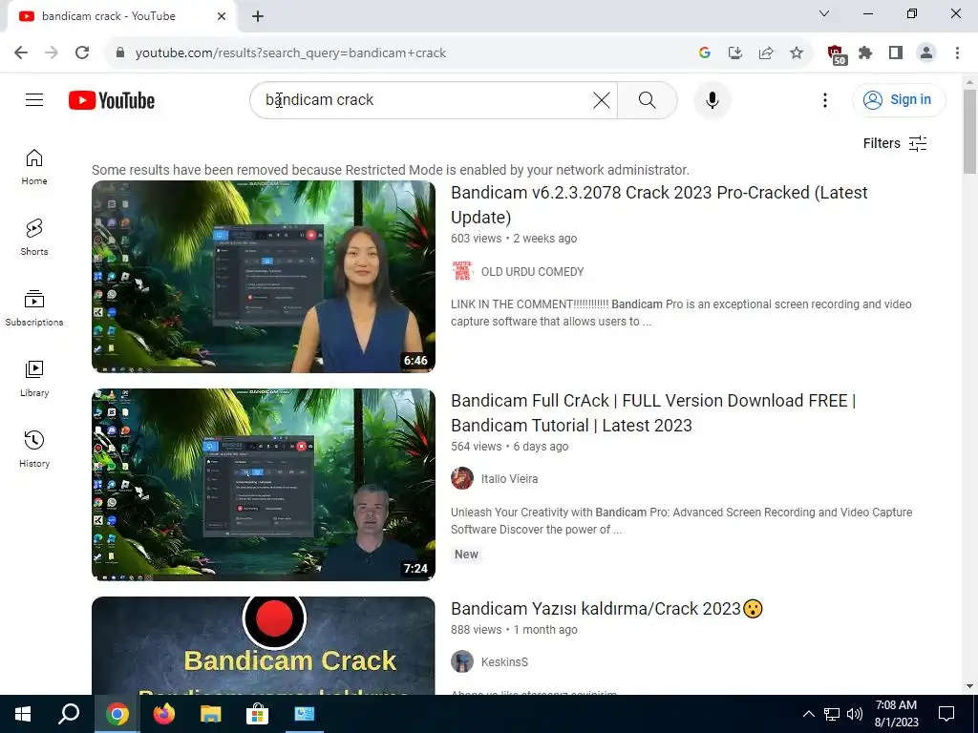The image size is (978, 733).
Task: Open uBlock extension icon showing 50
Action: [837, 54]
